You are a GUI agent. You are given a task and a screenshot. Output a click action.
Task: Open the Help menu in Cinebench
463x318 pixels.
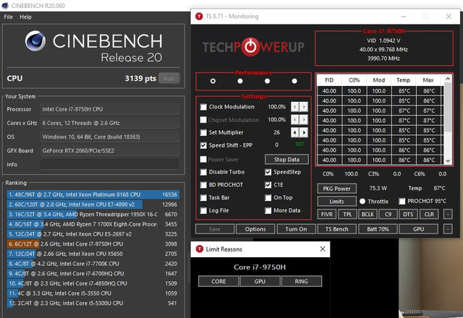(26, 17)
